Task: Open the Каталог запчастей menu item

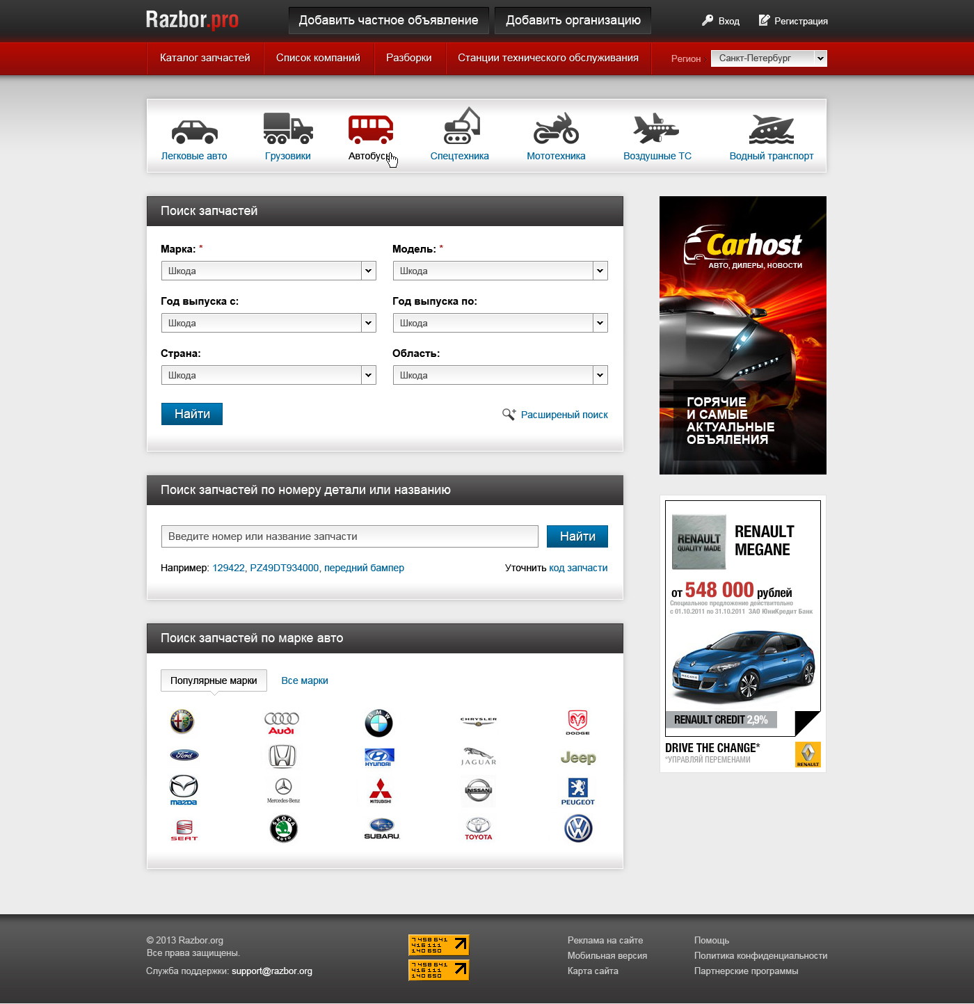Action: point(205,58)
